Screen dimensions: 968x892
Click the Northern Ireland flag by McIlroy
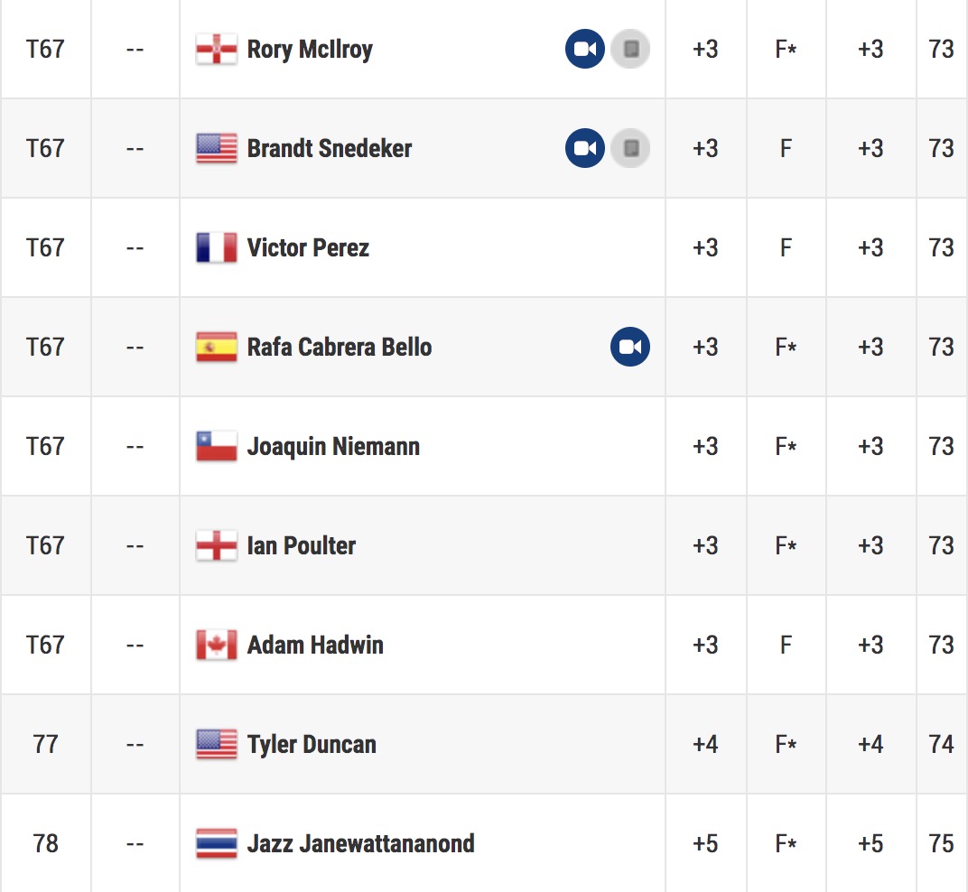216,50
